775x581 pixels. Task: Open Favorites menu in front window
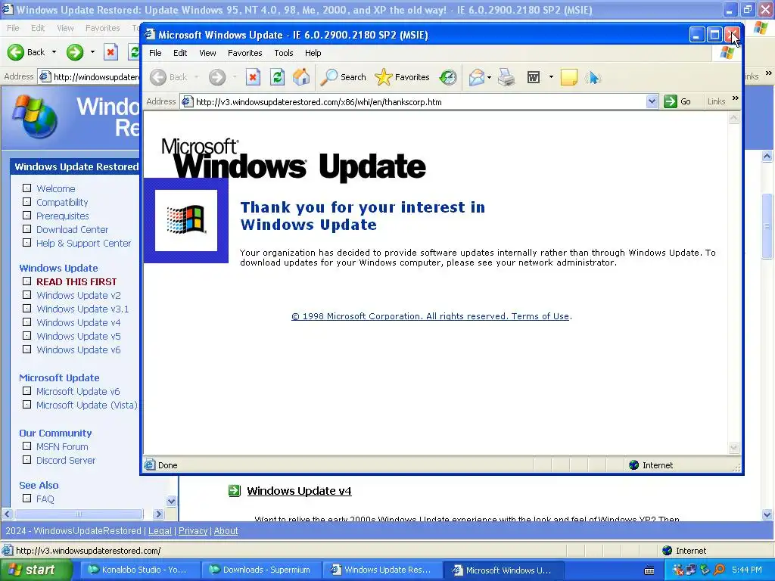(x=244, y=53)
